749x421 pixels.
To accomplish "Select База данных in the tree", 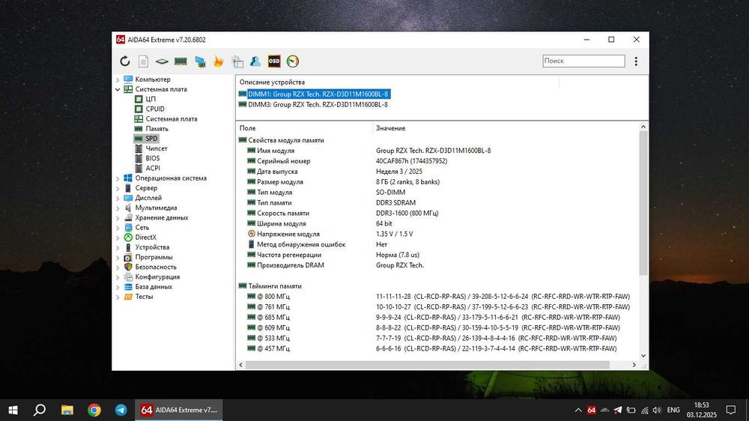I will [154, 287].
